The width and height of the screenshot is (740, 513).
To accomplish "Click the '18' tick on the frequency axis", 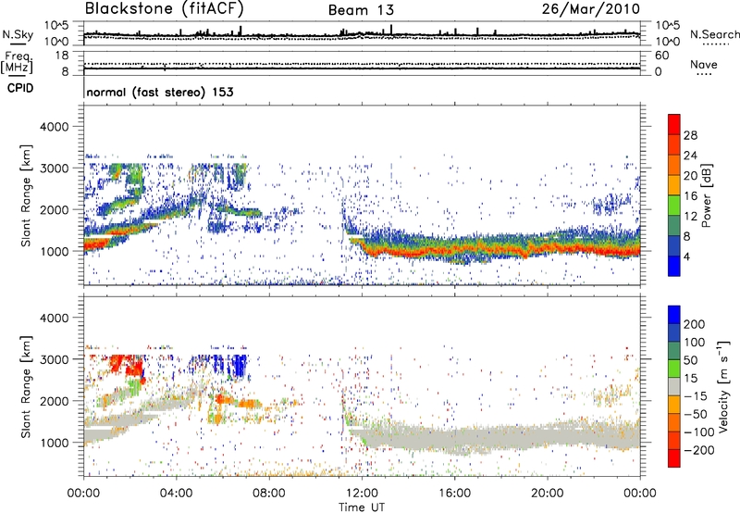I will 62,56.
